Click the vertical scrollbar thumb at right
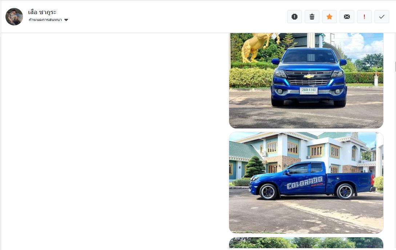Screen dimensions: 396x250 (395, 66)
